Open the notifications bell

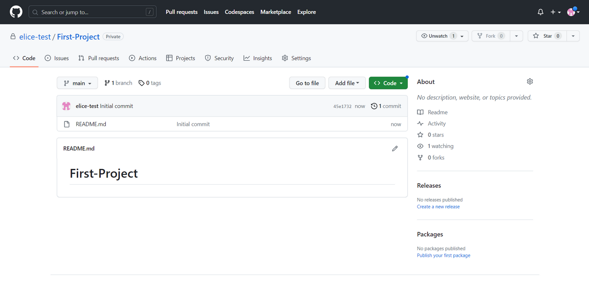[541, 12]
